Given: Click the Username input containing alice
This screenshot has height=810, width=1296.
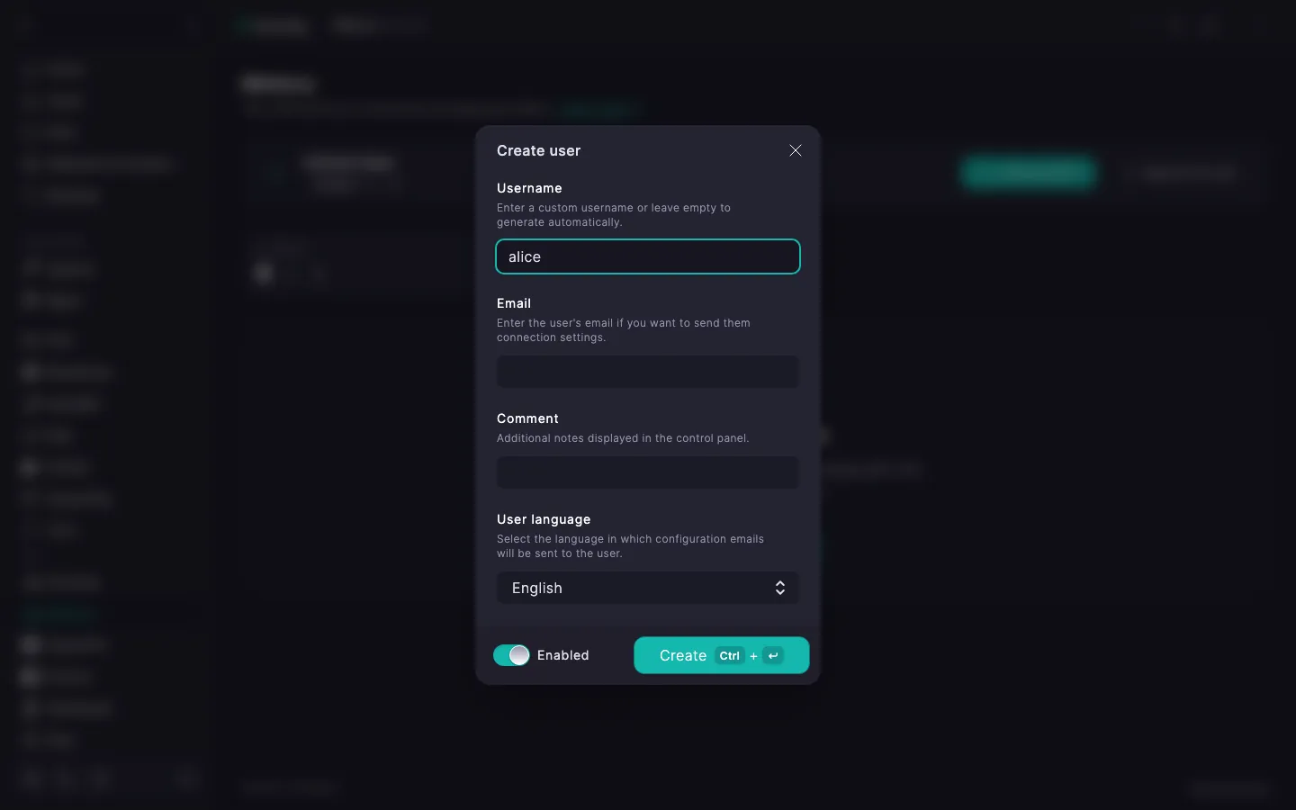Looking at the screenshot, I should (x=648, y=256).
